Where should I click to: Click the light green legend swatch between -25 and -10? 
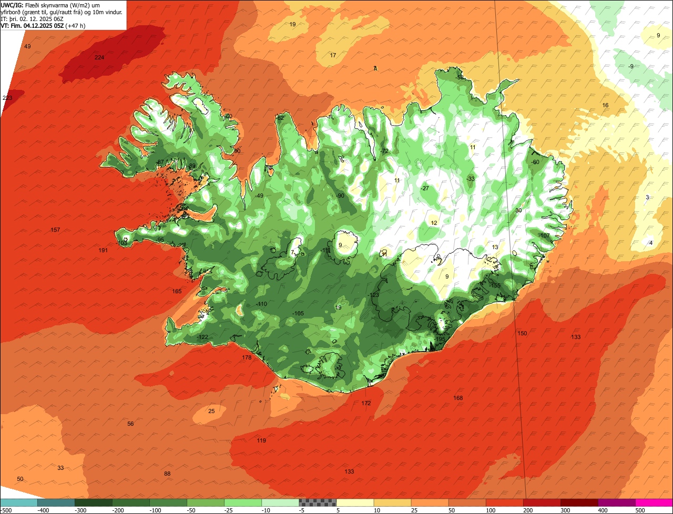point(243,502)
